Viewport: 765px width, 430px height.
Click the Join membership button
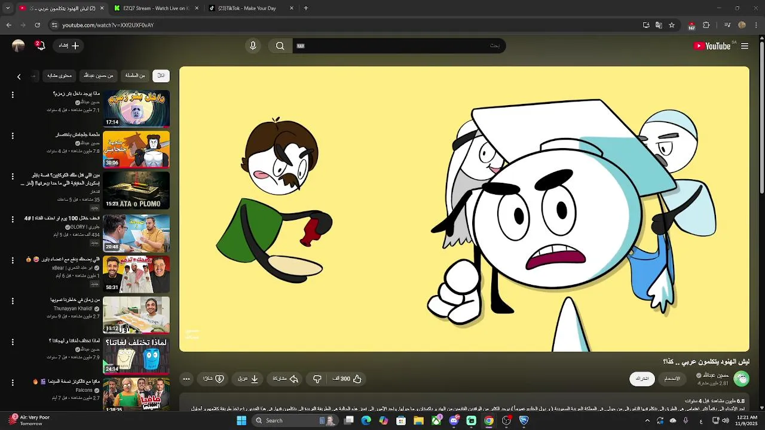click(672, 379)
